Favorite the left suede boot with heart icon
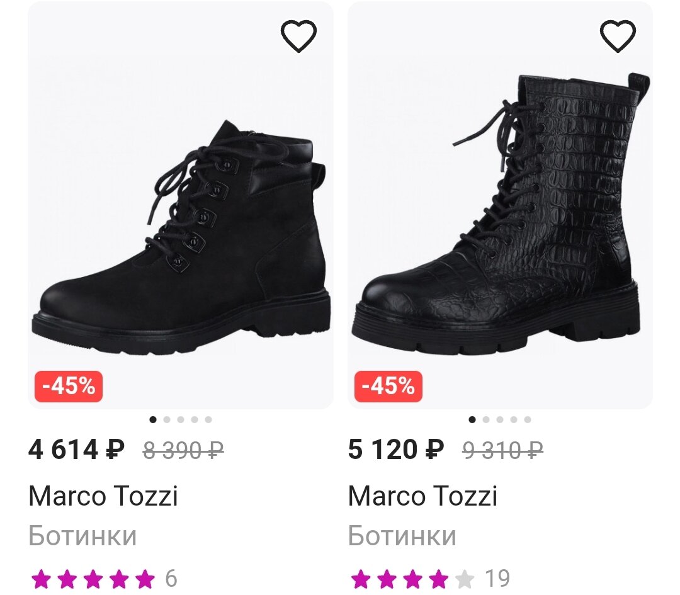Viewport: 680px width, 595px height. 298,36
